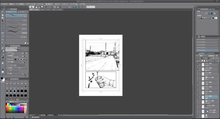Open the brush size dynamics button
Screen dimensions: 220x119
[26, 53]
